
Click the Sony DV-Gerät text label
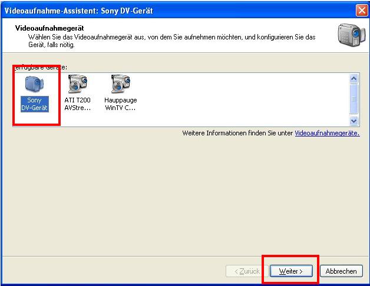pyautogui.click(x=34, y=104)
